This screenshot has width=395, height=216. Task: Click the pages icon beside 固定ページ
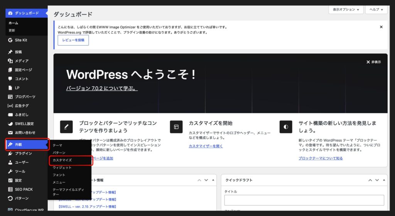[10, 70]
